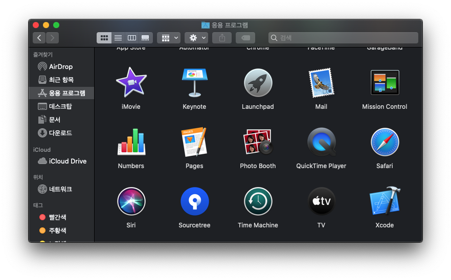Click the edit tags toolbar button

pyautogui.click(x=245, y=38)
